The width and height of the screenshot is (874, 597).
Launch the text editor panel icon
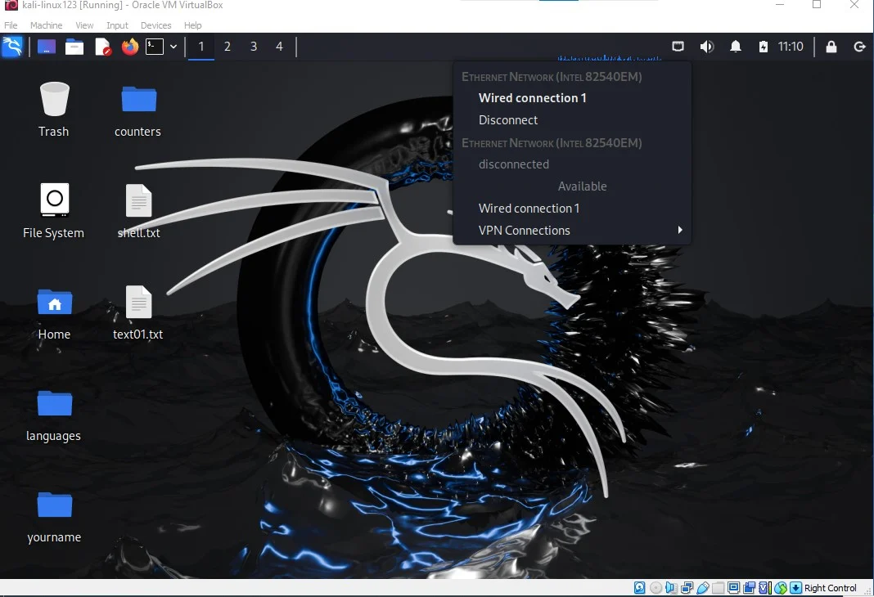coord(103,47)
